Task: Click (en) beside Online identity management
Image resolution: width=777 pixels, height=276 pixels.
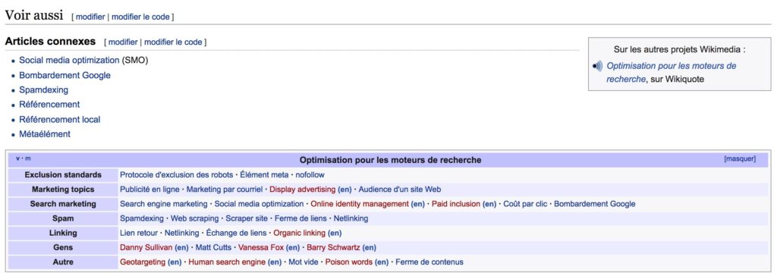Action: (418, 204)
